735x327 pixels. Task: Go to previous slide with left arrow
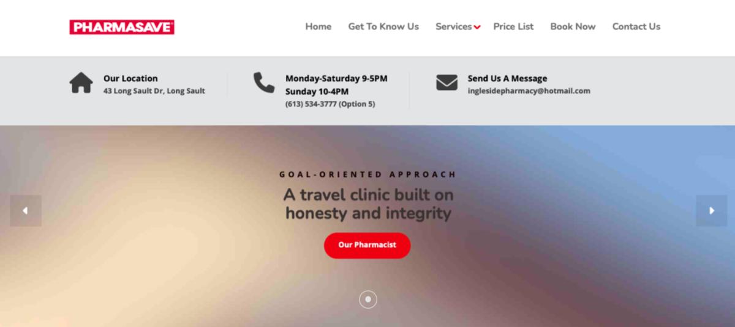[26, 210]
